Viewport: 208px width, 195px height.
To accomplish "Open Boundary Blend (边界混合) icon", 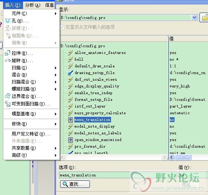I will (x=7, y=96).
